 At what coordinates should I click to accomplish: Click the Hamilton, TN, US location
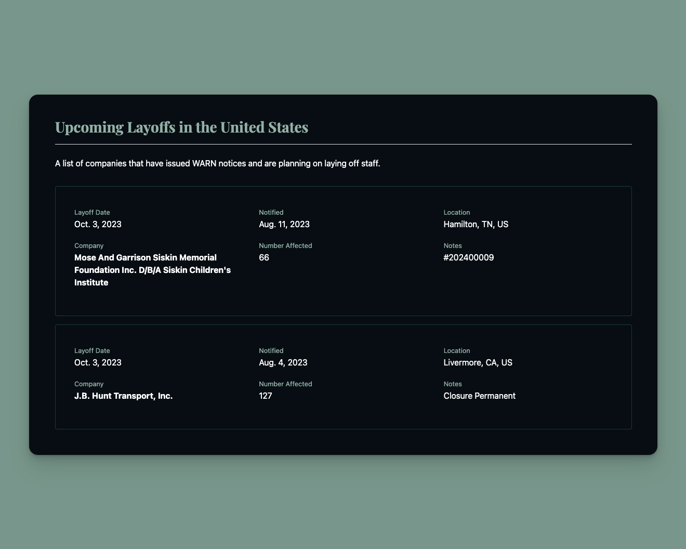click(x=476, y=224)
